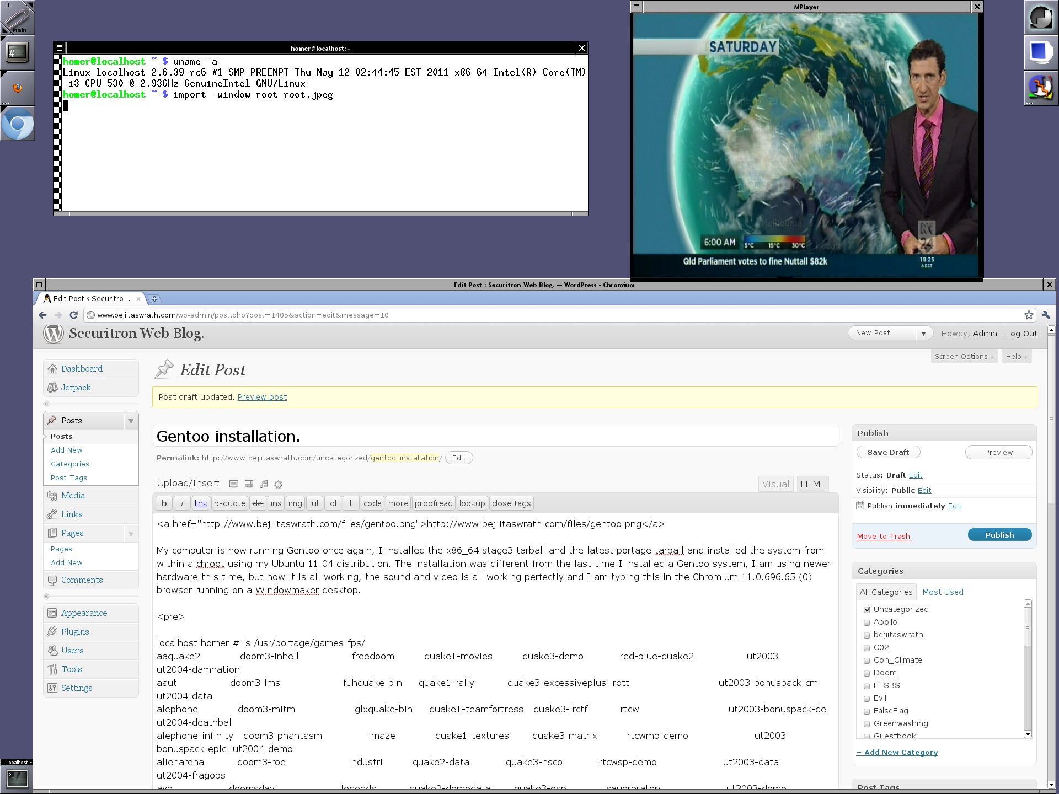Click the Main clip dock icon
This screenshot has height=794, width=1059.
pyautogui.click(x=17, y=17)
